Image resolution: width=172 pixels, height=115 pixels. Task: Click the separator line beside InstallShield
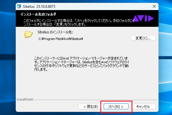[x=95, y=99]
